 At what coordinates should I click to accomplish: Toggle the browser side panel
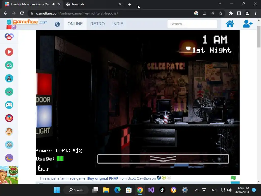point(239,13)
